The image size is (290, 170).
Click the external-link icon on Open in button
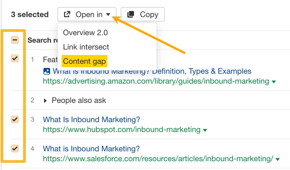pyautogui.click(x=67, y=14)
